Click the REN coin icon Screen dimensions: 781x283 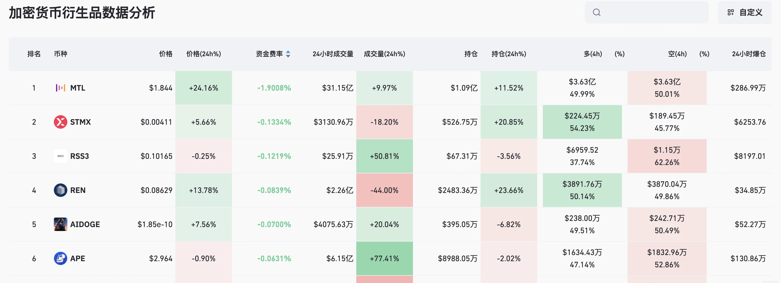[x=60, y=190]
